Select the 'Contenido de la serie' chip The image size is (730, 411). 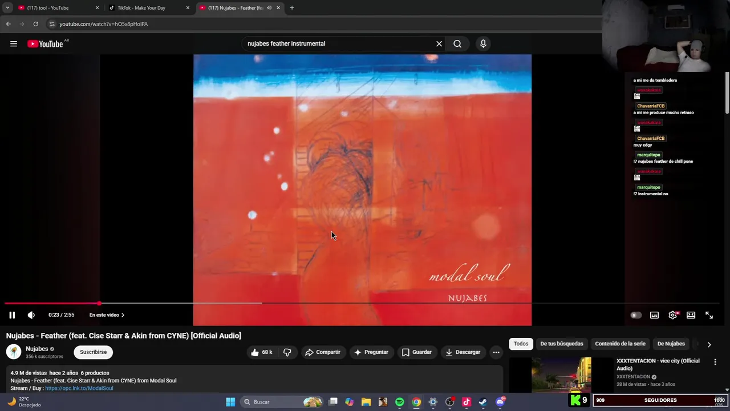coord(620,344)
